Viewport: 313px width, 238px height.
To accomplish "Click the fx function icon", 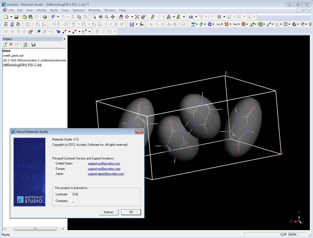I will click(142, 24).
